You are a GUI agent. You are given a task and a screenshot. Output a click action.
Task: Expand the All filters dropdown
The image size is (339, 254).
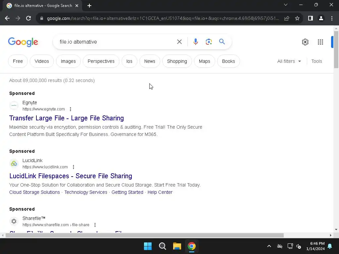(289, 61)
